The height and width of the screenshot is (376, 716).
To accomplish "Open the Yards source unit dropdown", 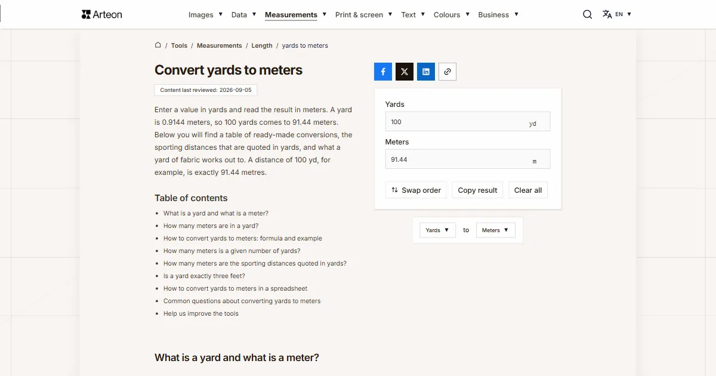I will click(x=438, y=230).
